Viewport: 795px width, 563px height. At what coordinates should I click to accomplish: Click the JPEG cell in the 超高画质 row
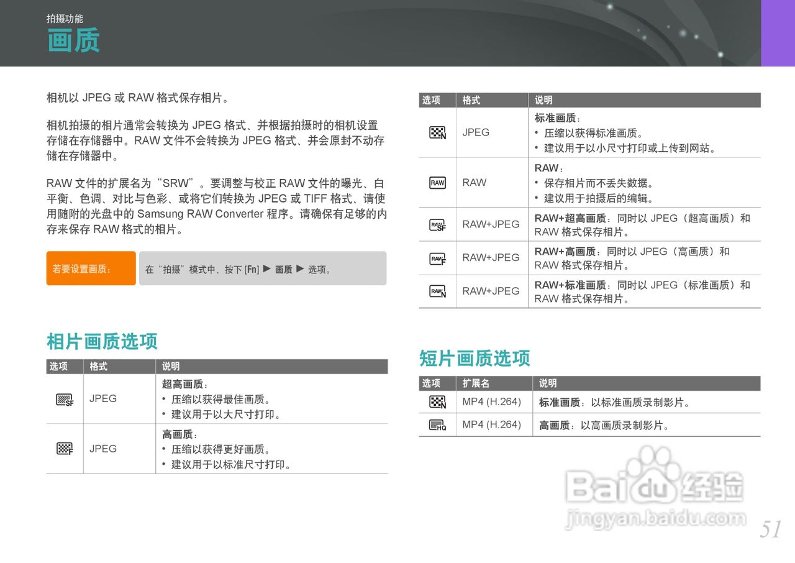pyautogui.click(x=103, y=399)
